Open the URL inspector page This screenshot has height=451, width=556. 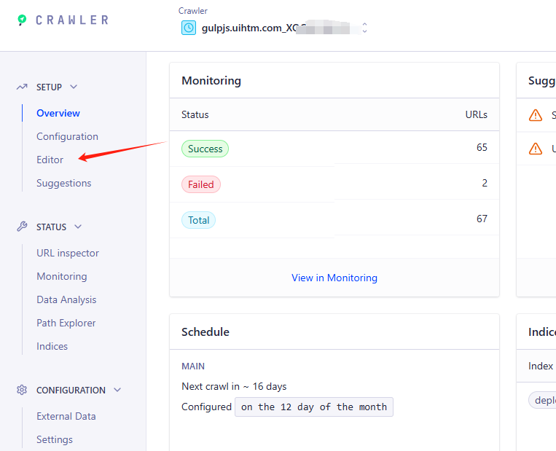(68, 253)
